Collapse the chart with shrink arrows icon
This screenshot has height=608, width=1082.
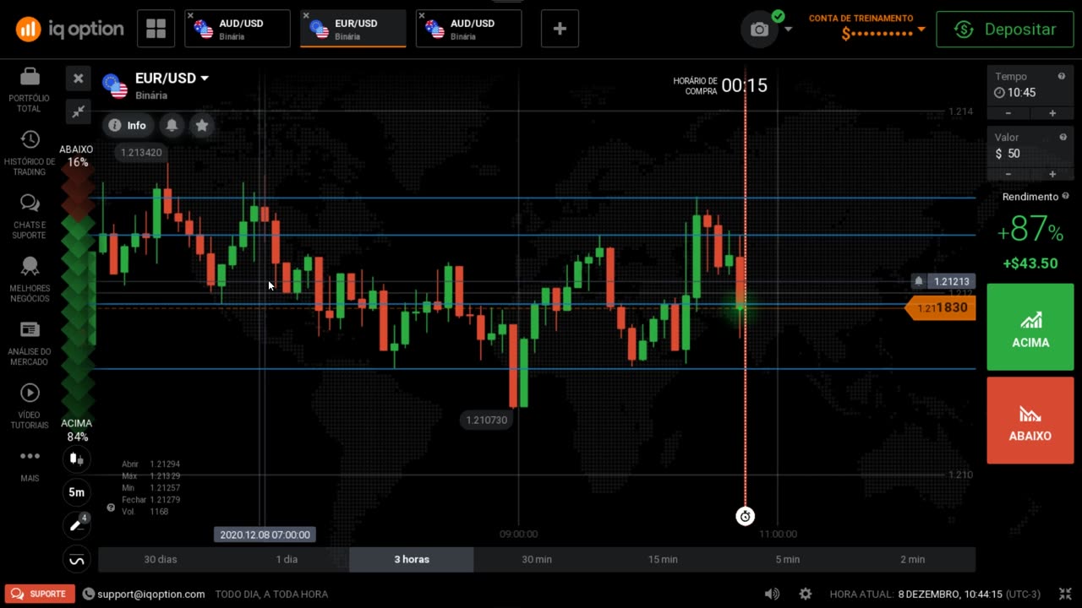[x=78, y=111]
